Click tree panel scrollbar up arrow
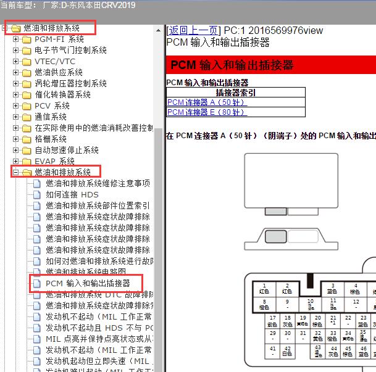This screenshot has width=376, height=372. pyautogui.click(x=158, y=30)
